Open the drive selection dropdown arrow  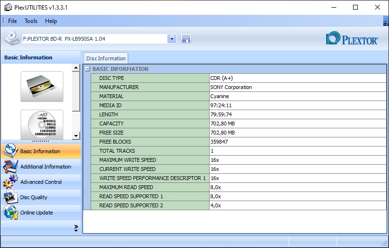point(172,39)
